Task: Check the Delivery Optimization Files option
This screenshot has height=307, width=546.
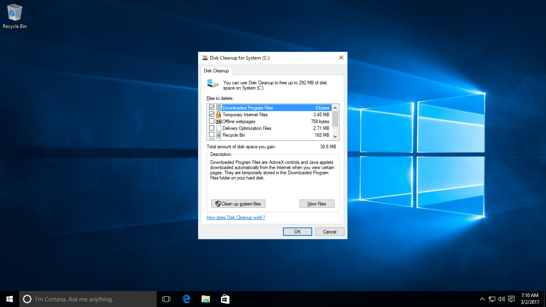Action: tap(212, 128)
